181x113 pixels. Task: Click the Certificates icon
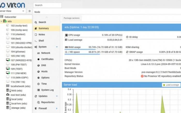39,59
